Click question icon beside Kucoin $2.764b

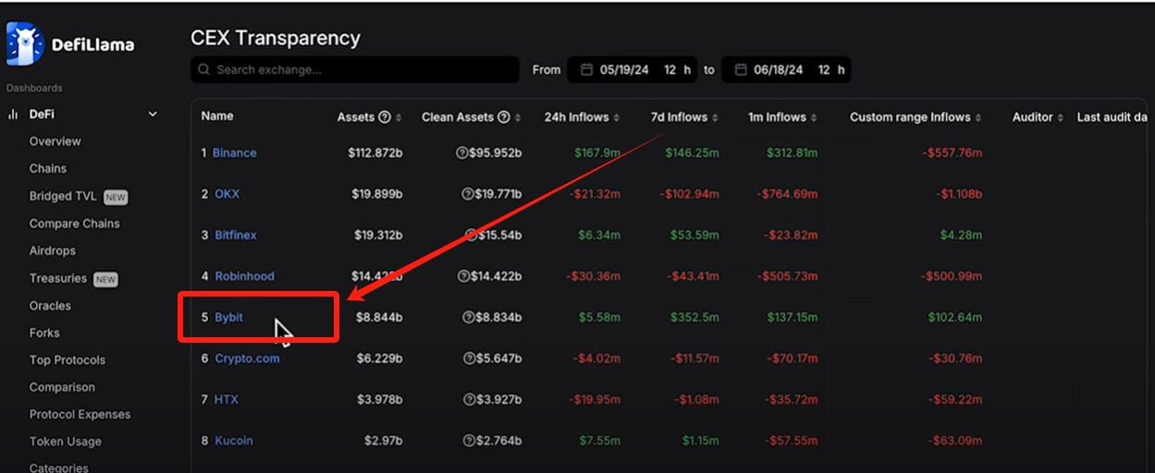(468, 441)
